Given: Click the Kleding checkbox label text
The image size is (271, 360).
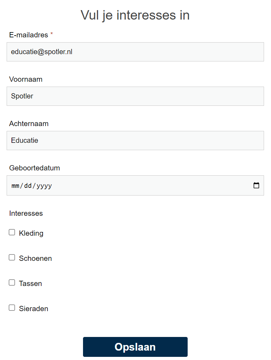Looking at the screenshot, I should tap(31, 233).
